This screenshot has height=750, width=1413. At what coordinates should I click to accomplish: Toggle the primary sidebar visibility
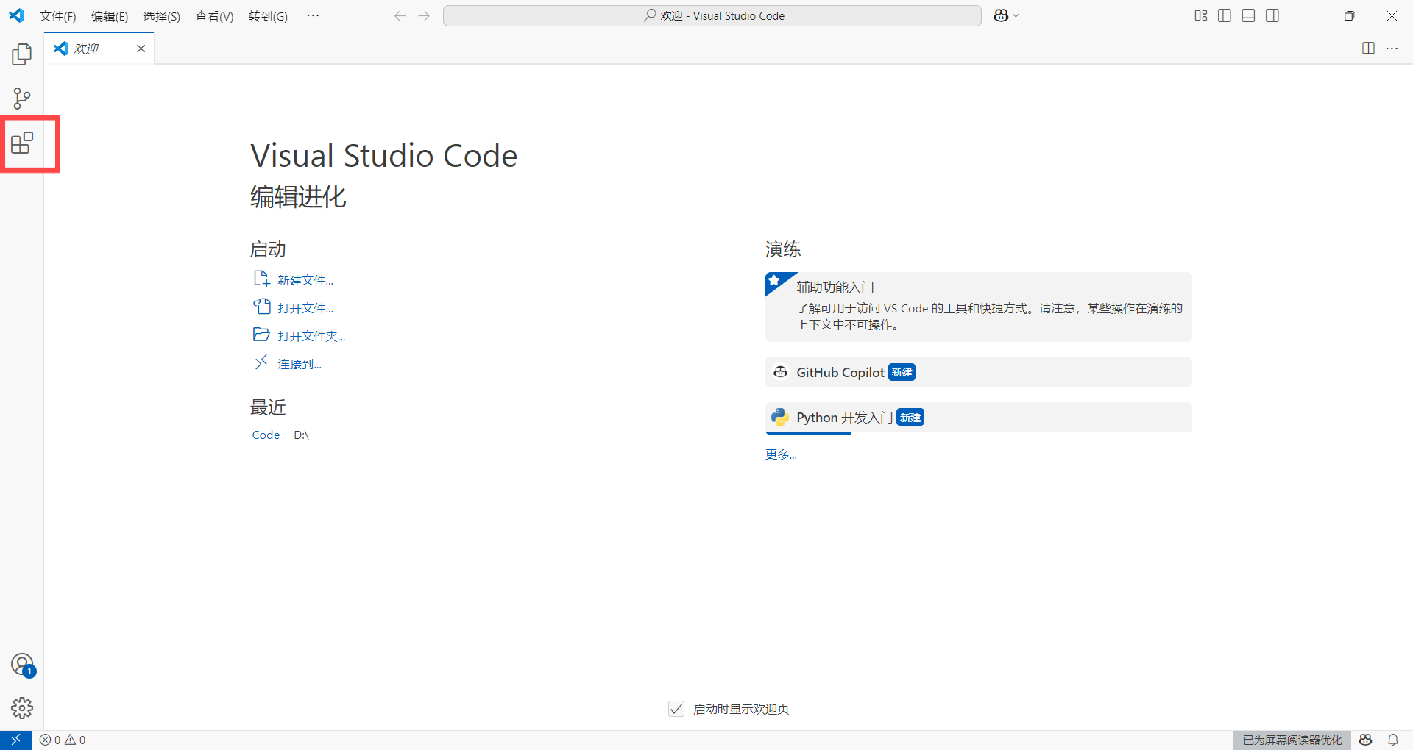(x=1224, y=15)
